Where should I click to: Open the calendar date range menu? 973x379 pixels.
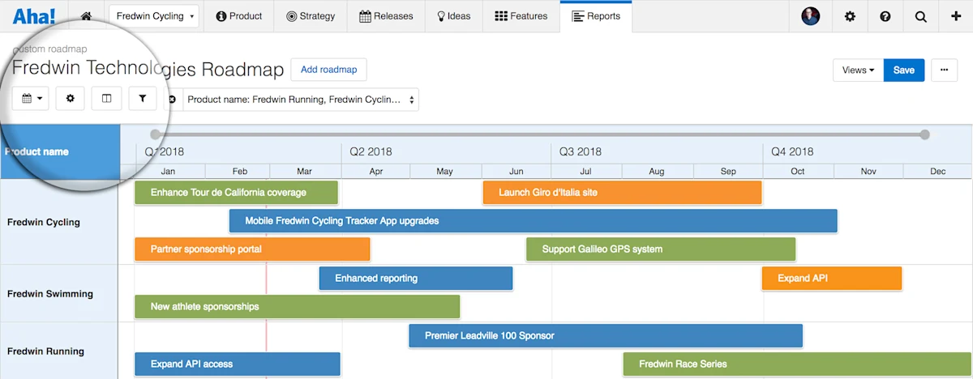[x=32, y=98]
